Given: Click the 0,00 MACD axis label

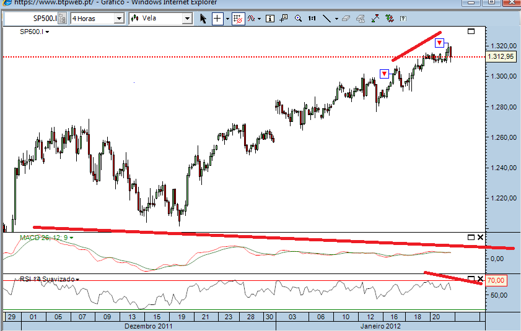Looking at the screenshot, I should (497, 259).
